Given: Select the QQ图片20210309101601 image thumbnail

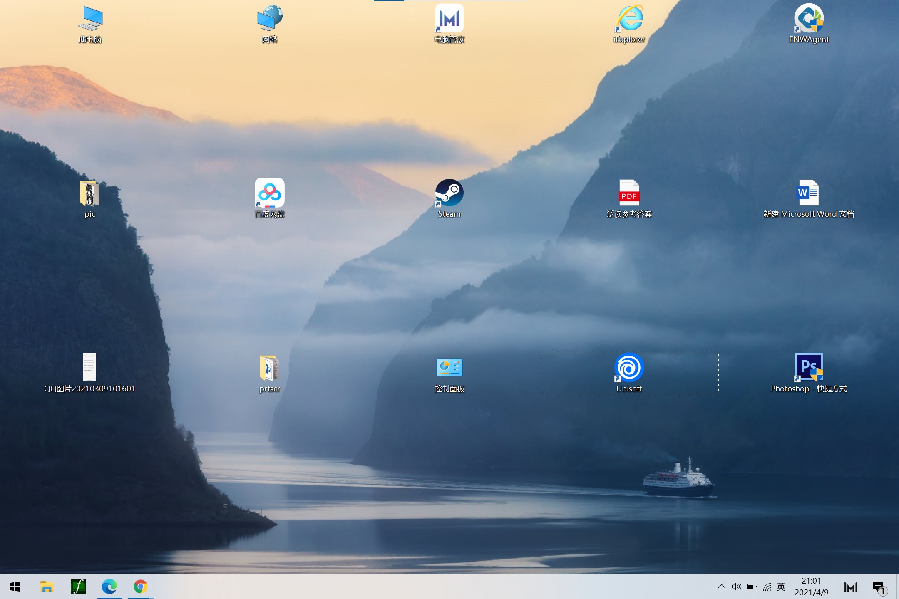Looking at the screenshot, I should (x=89, y=367).
